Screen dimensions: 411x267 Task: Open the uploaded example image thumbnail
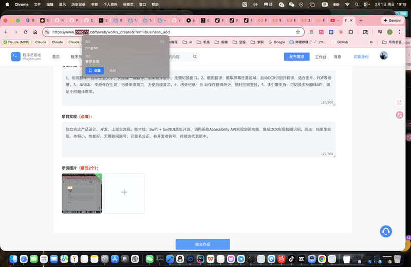pyautogui.click(x=82, y=193)
